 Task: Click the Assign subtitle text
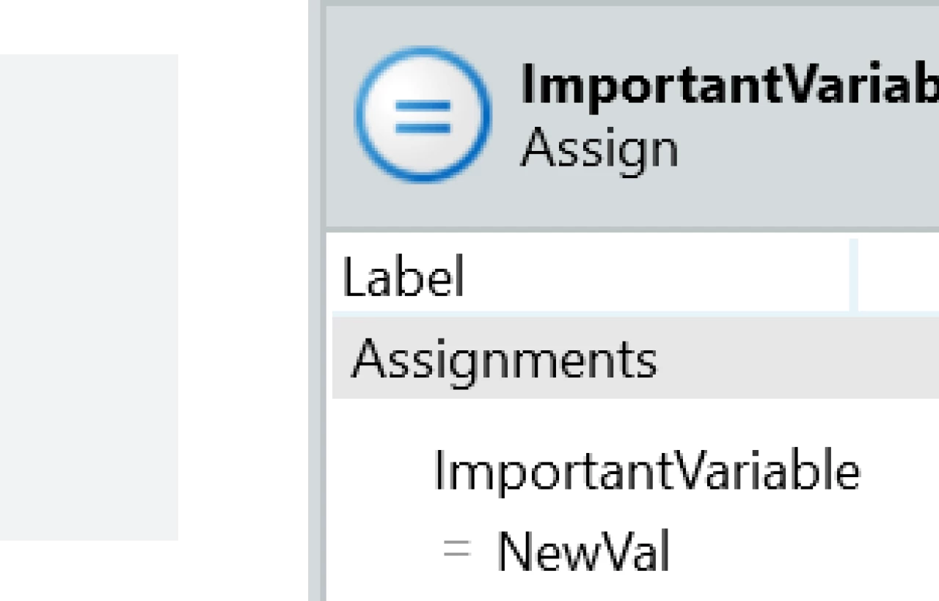pos(599,147)
